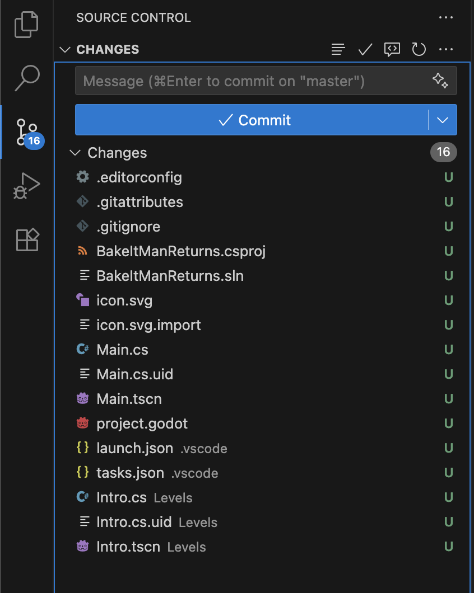This screenshot has width=474, height=593.
Task: Click the BakeItManReturns.sln lines file icon
Action: (84, 275)
